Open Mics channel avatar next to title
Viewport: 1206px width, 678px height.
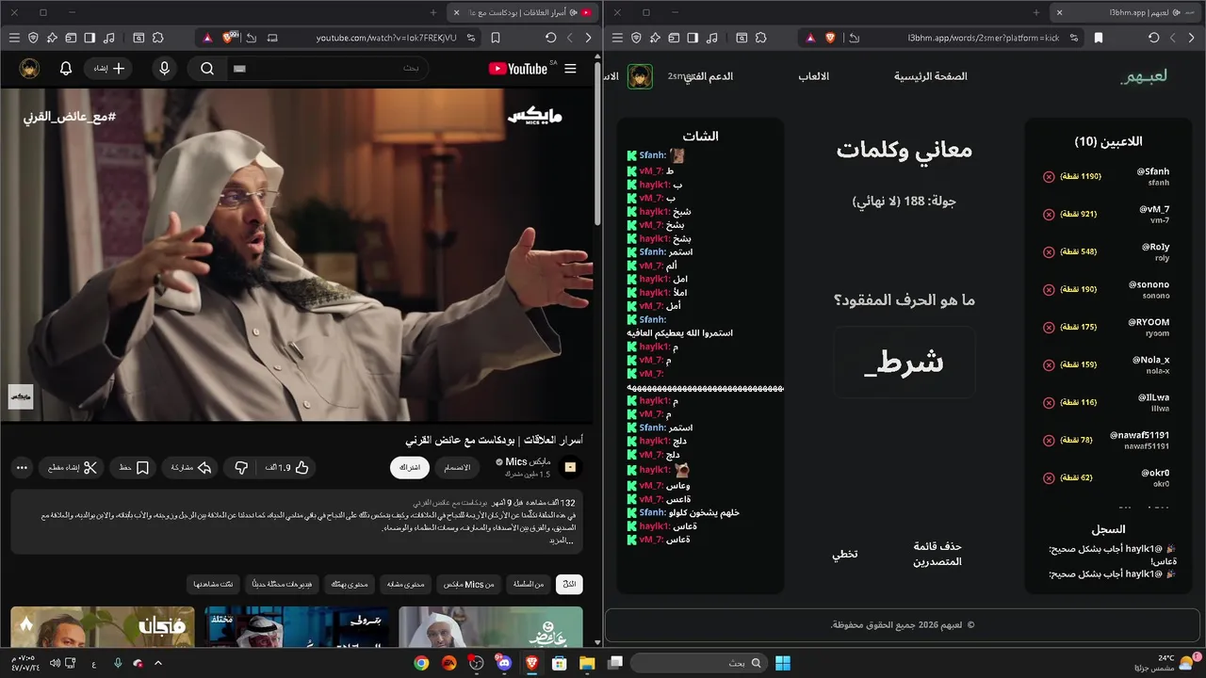(x=570, y=467)
